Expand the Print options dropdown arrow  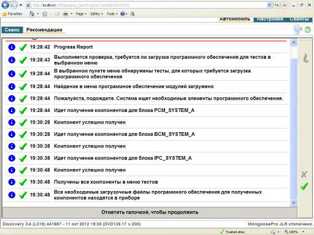pyautogui.click(x=71, y=14)
